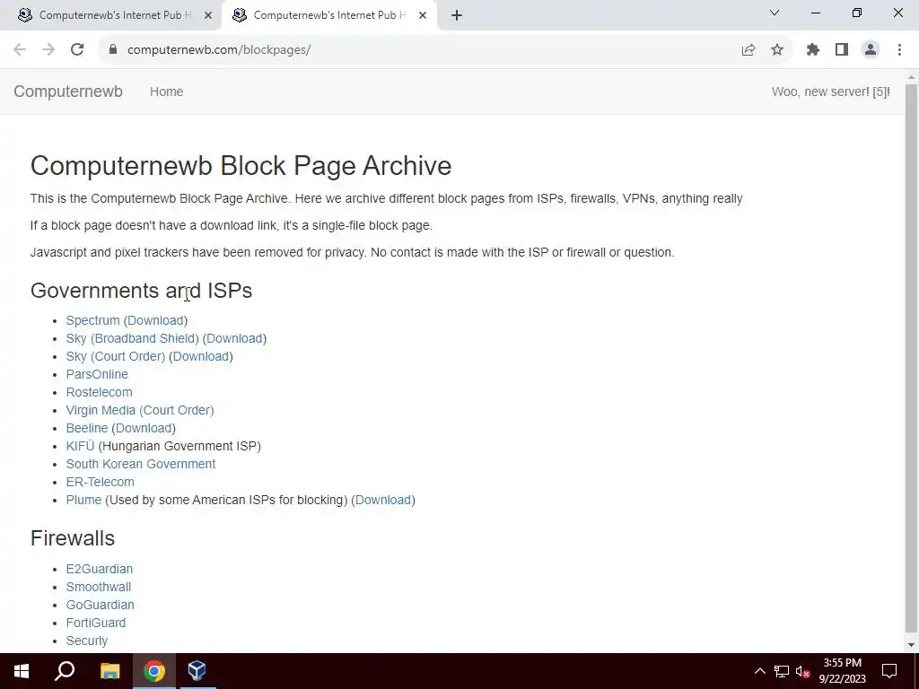This screenshot has height=689, width=919.
Task: Share this page via share icon
Action: pos(748,50)
